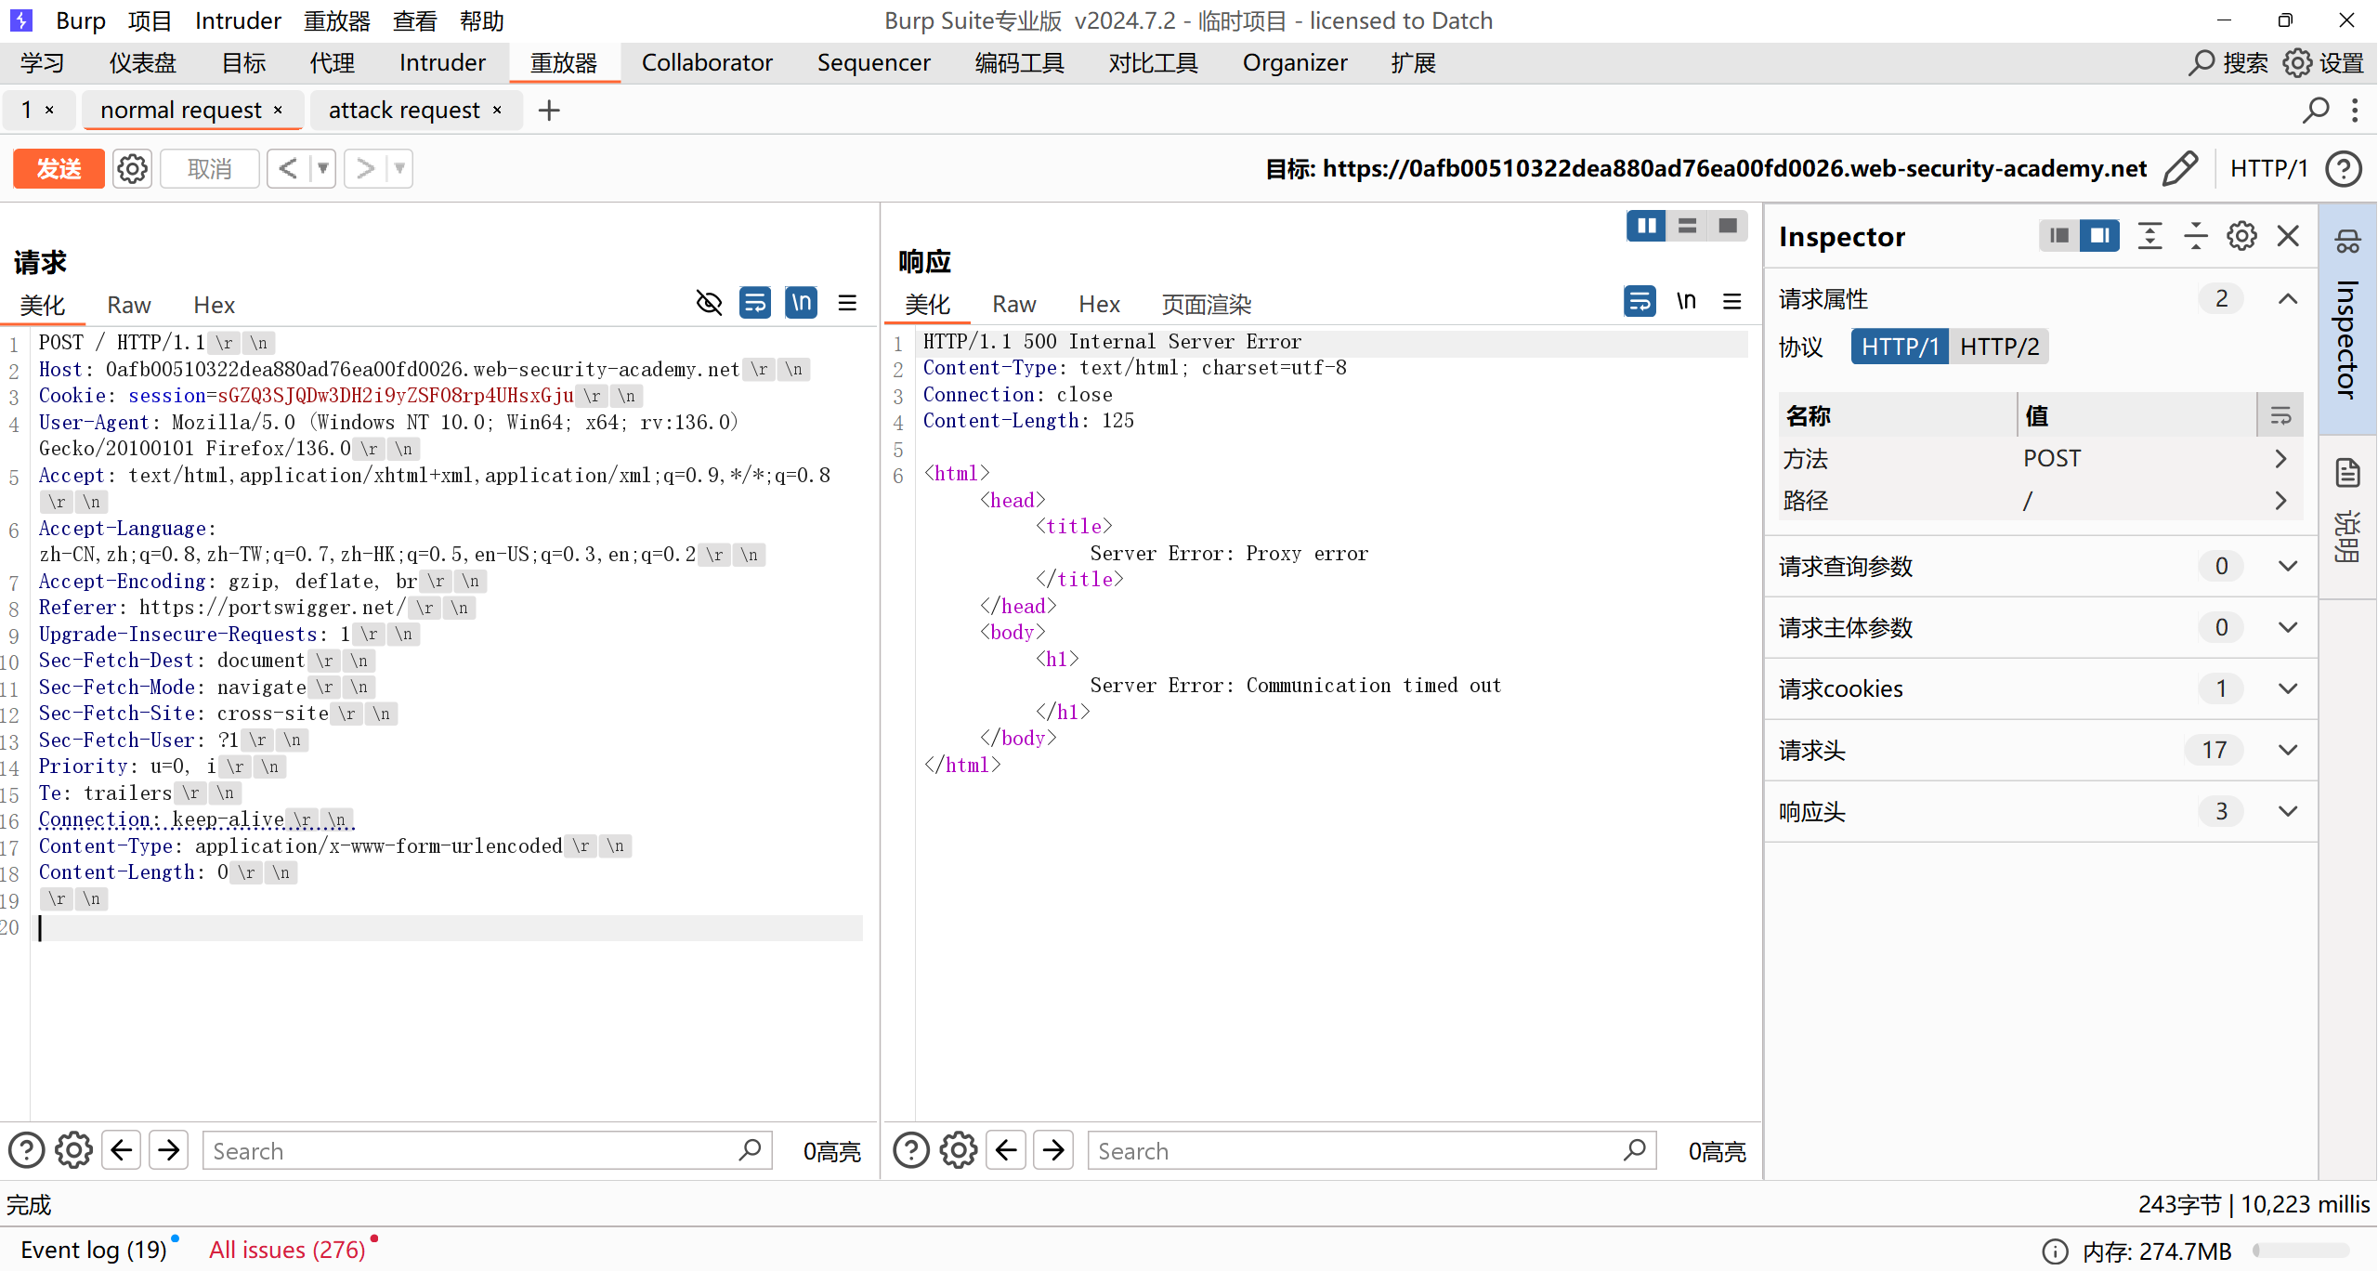Expand the 请求cookies section
The height and width of the screenshot is (1271, 2378).
2287,688
